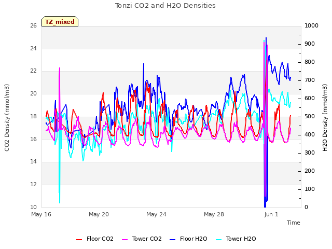Click the 26 value on CO2 axis
332x249 pixels.
(x=33, y=25)
